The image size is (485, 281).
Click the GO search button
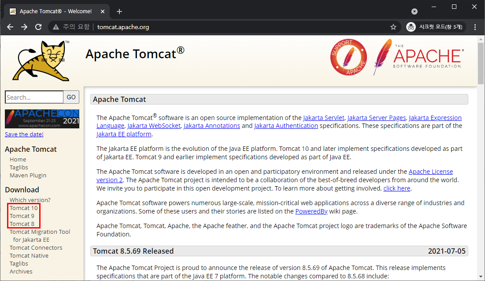71,97
